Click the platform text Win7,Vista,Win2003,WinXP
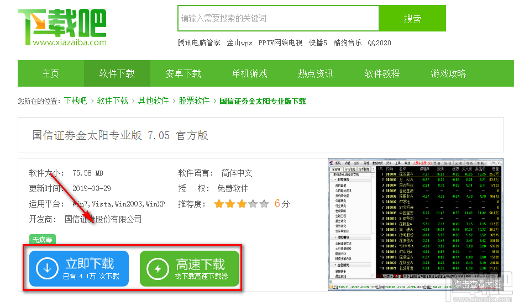This screenshot has width=514, height=302. point(118,204)
